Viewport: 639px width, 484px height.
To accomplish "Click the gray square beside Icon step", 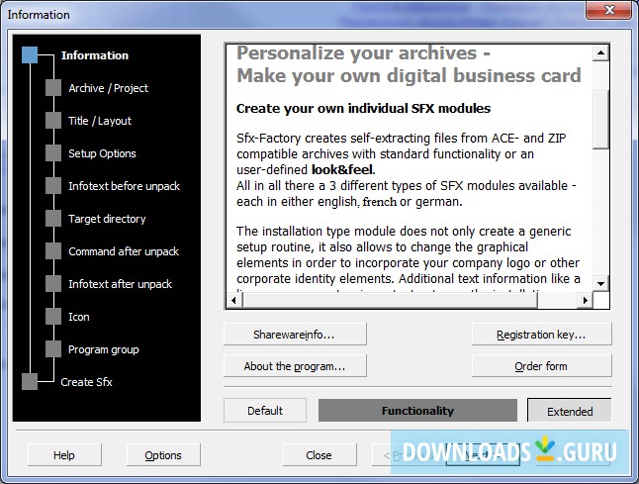I will tap(53, 317).
